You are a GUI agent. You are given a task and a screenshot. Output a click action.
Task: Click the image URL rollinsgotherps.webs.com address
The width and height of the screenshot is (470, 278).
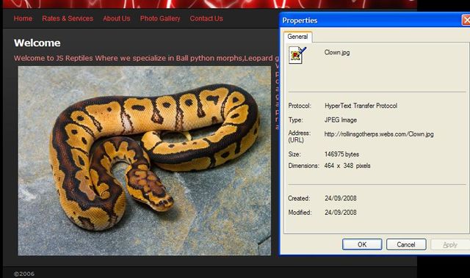coord(379,134)
